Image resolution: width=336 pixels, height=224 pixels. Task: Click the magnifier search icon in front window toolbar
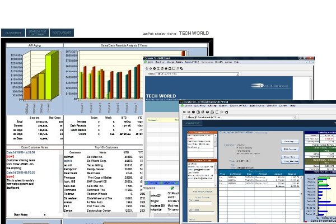pos(222,112)
